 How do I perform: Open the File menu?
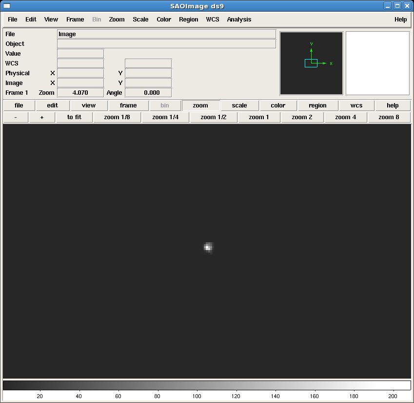[12, 20]
